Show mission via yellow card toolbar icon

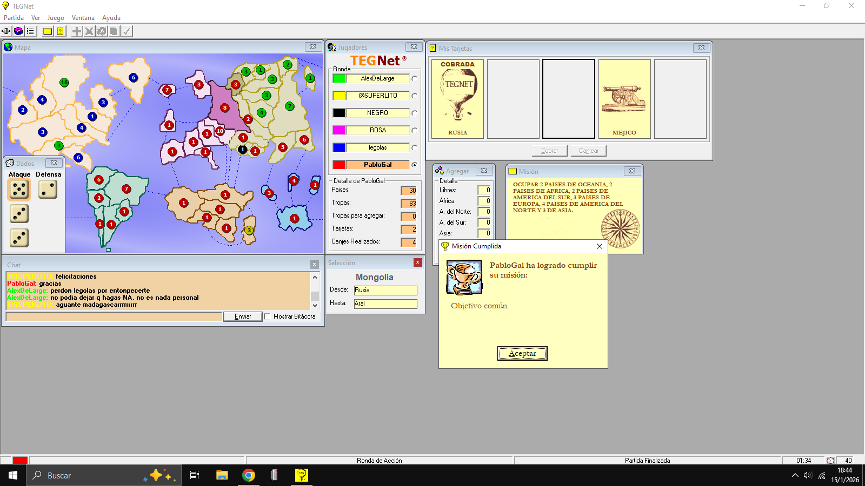48,31
